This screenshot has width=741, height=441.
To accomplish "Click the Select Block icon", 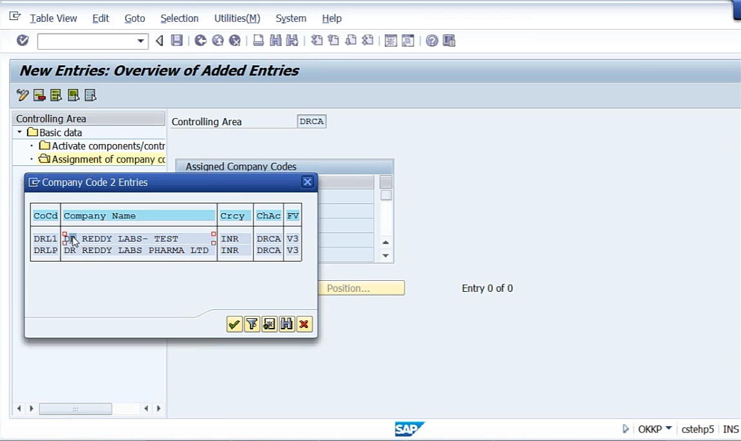I will [x=73, y=96].
